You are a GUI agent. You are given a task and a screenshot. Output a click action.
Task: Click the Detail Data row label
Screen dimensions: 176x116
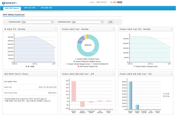coord(8,87)
